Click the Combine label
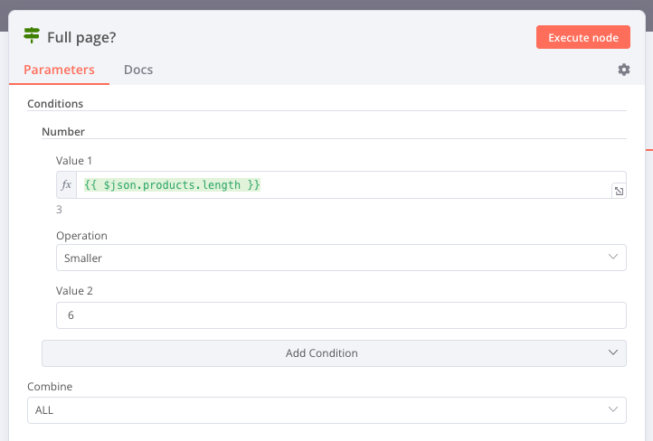This screenshot has height=441, width=653. (x=50, y=387)
